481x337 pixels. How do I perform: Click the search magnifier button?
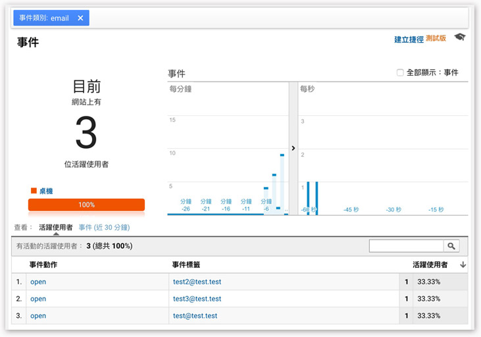[x=451, y=246]
